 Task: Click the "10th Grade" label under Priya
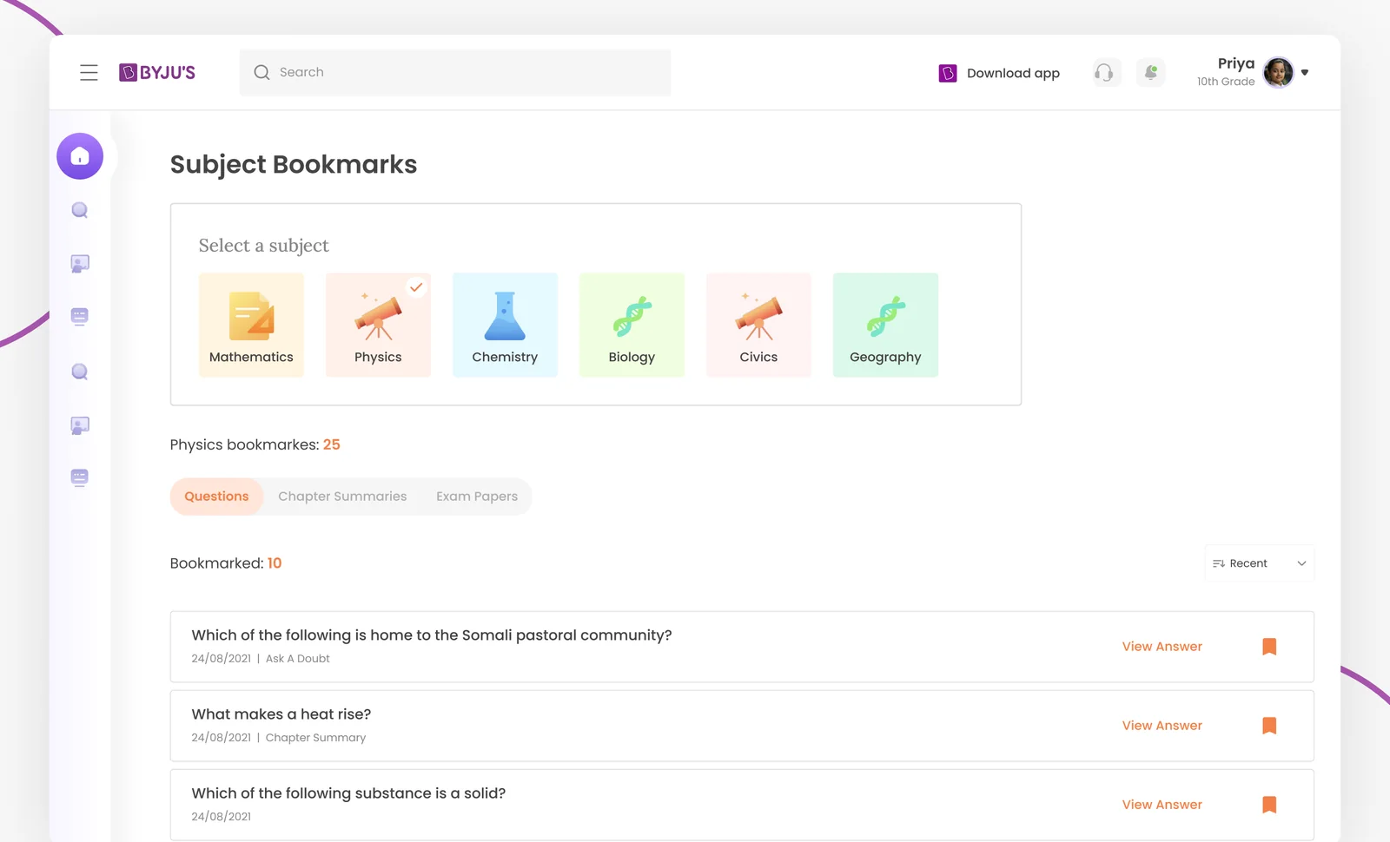(x=1226, y=82)
